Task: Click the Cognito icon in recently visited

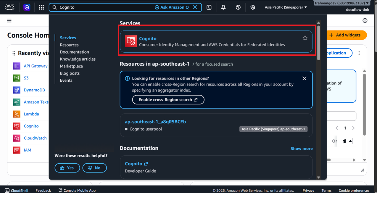Action: [17, 126]
